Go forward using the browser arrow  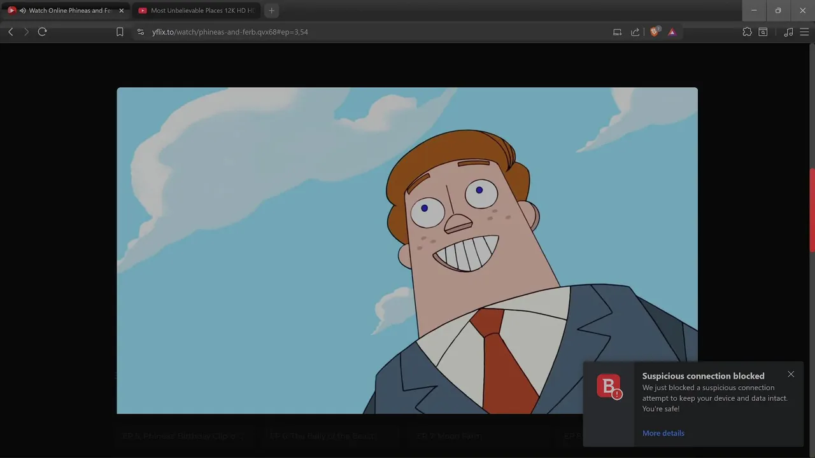(x=26, y=32)
